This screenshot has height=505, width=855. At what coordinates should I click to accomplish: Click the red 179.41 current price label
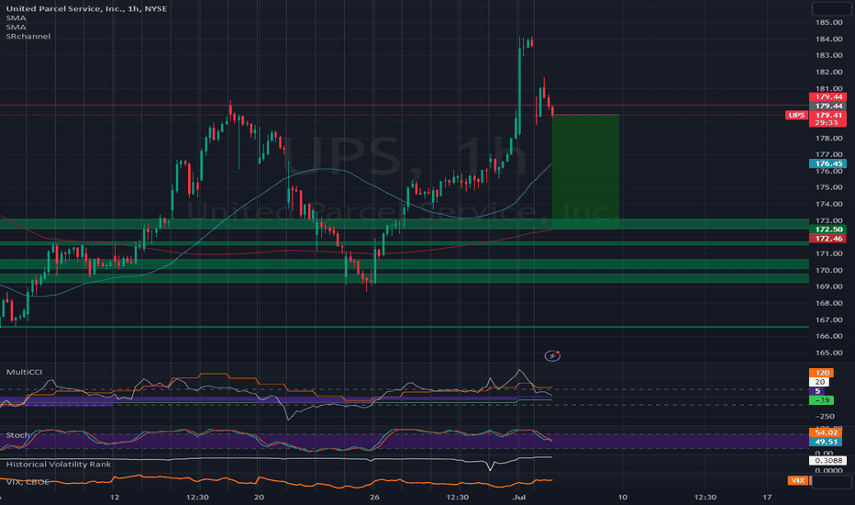pos(828,115)
